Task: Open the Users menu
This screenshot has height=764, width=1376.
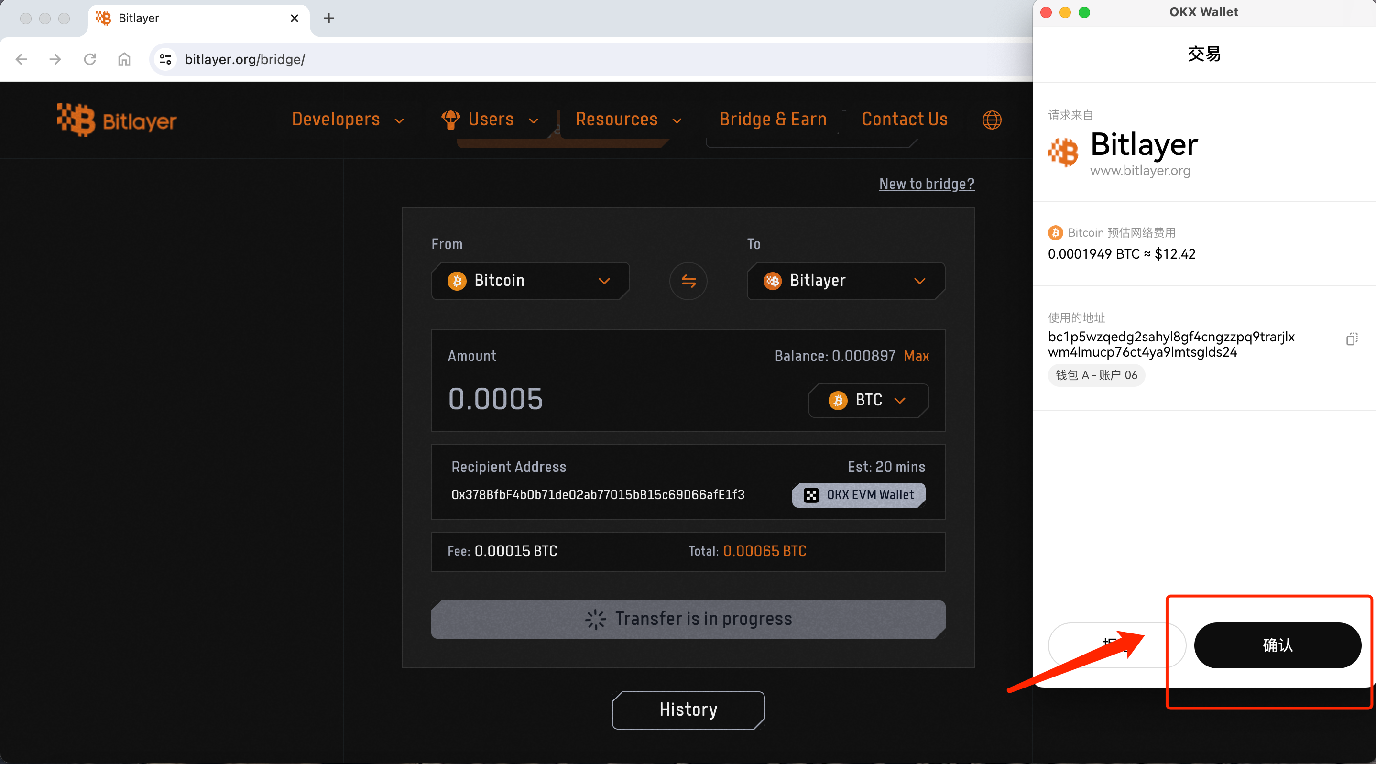Action: [490, 119]
